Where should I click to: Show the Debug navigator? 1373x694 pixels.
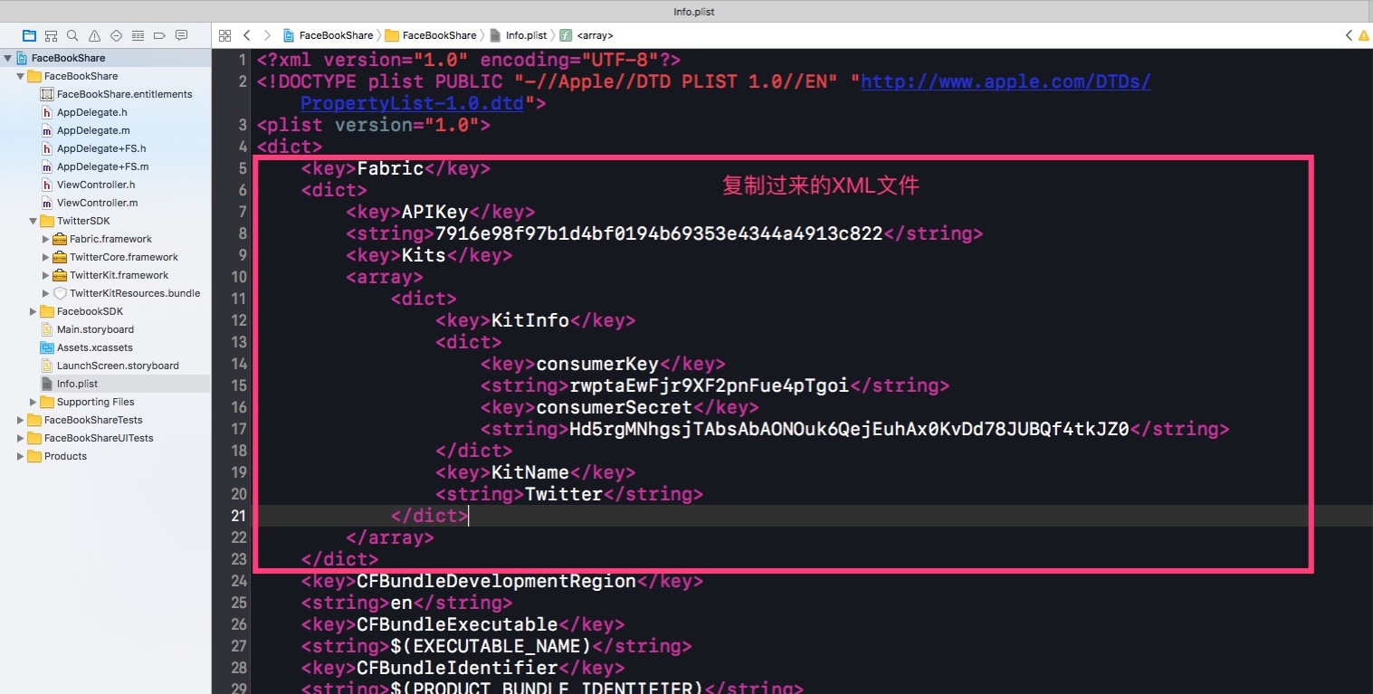pos(138,35)
